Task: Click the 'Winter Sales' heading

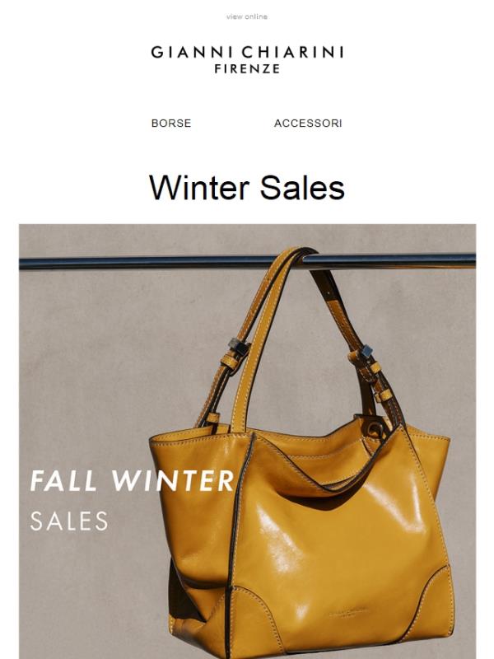Action: [247, 188]
